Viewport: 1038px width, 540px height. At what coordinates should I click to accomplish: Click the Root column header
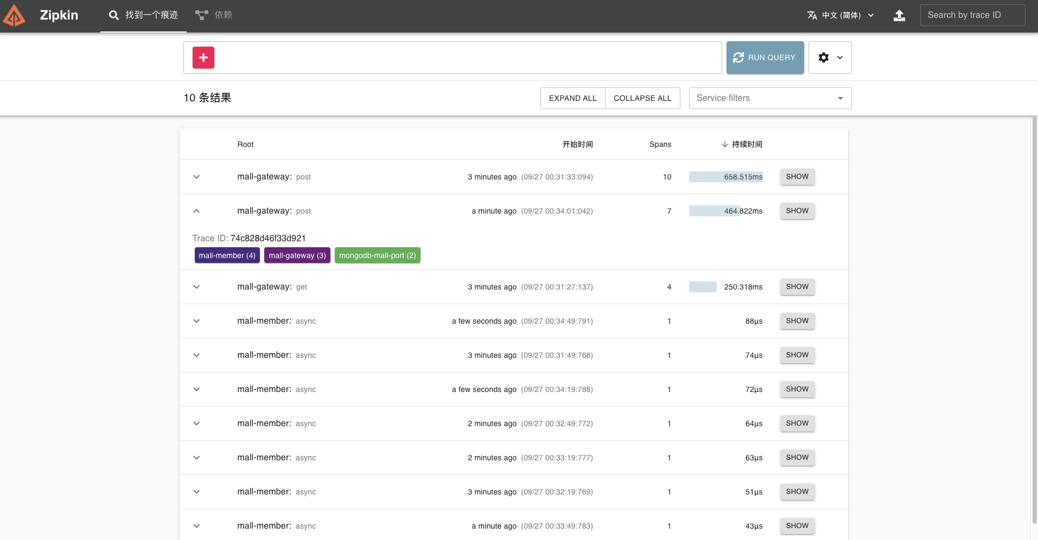pos(245,144)
